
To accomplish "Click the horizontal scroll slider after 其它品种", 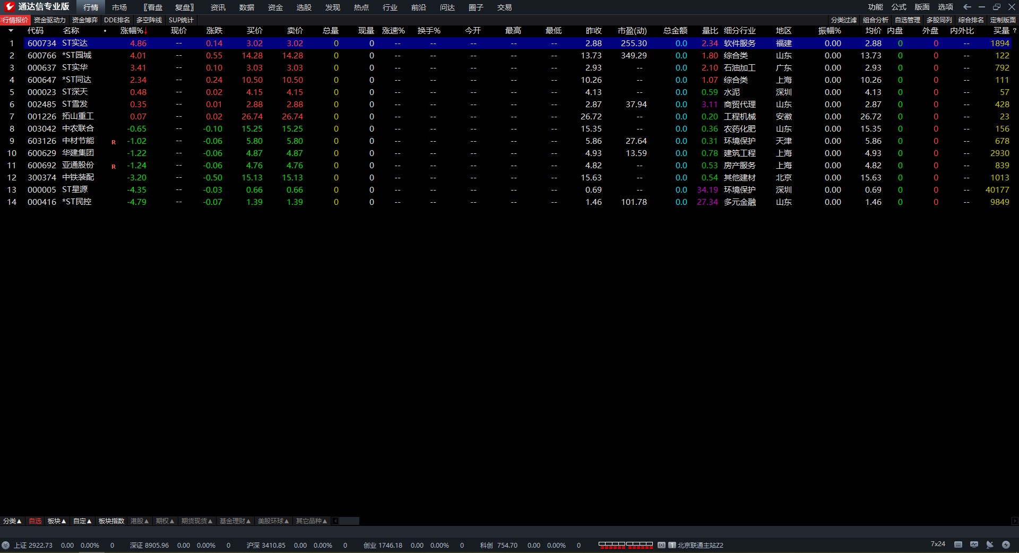I will (349, 521).
